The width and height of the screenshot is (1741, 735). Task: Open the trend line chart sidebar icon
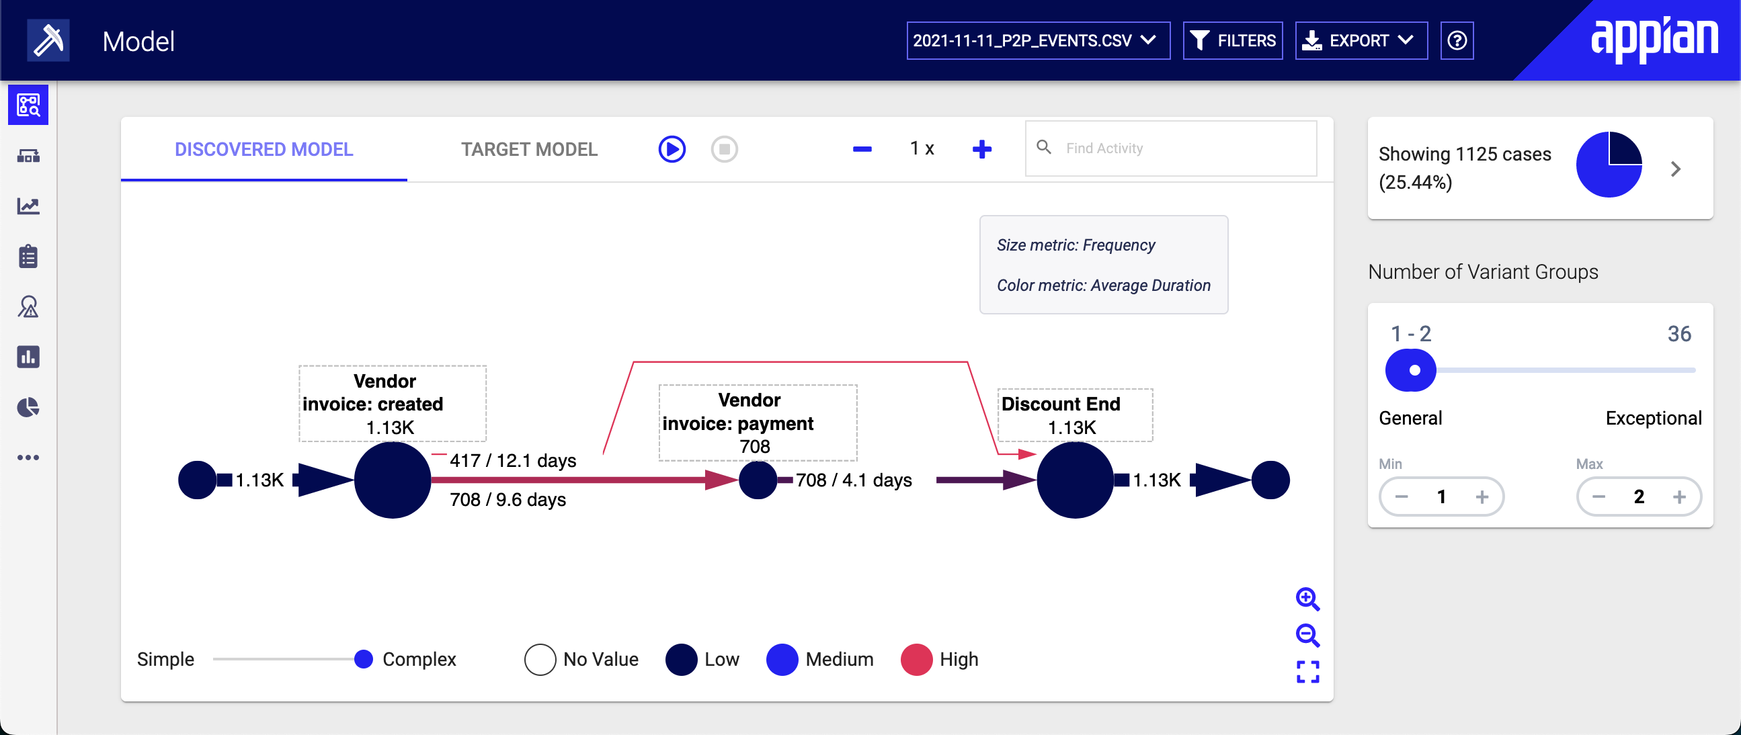28,206
